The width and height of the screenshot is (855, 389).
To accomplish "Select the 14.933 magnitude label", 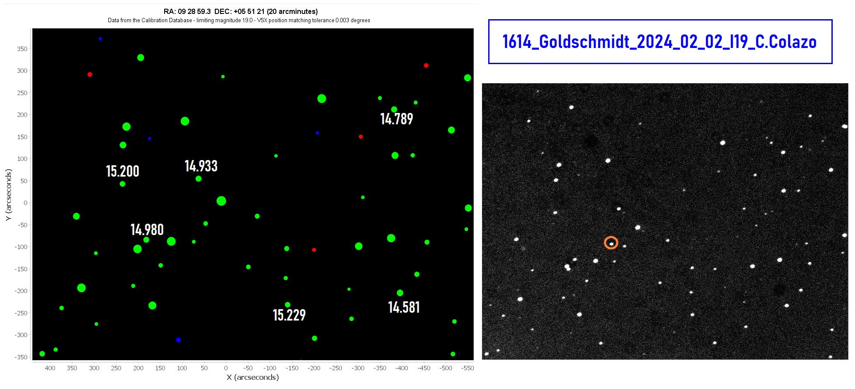I will tap(201, 166).
